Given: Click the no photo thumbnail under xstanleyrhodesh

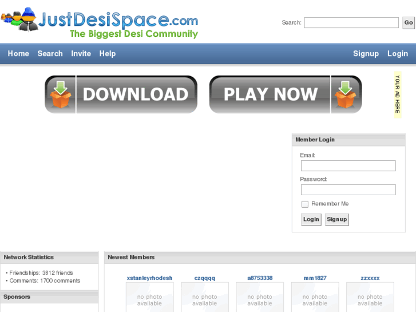Looking at the screenshot, I should (x=149, y=297).
